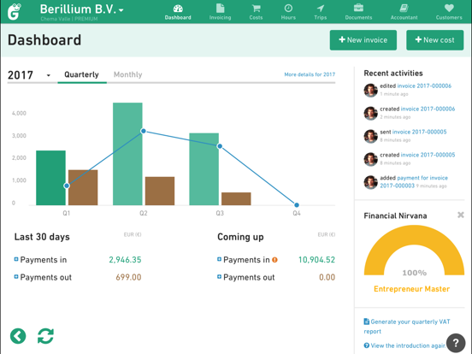Open Customers heart icon

449,9
